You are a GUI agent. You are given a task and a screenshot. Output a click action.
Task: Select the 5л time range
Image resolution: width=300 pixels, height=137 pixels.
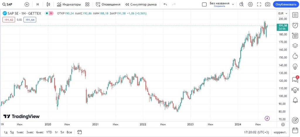coord(62,132)
